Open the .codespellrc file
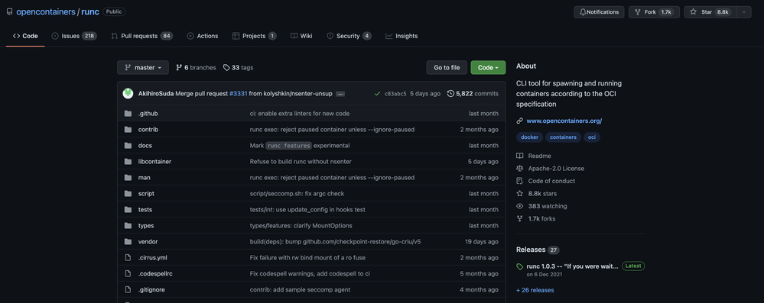This screenshot has width=764, height=303. [x=155, y=274]
